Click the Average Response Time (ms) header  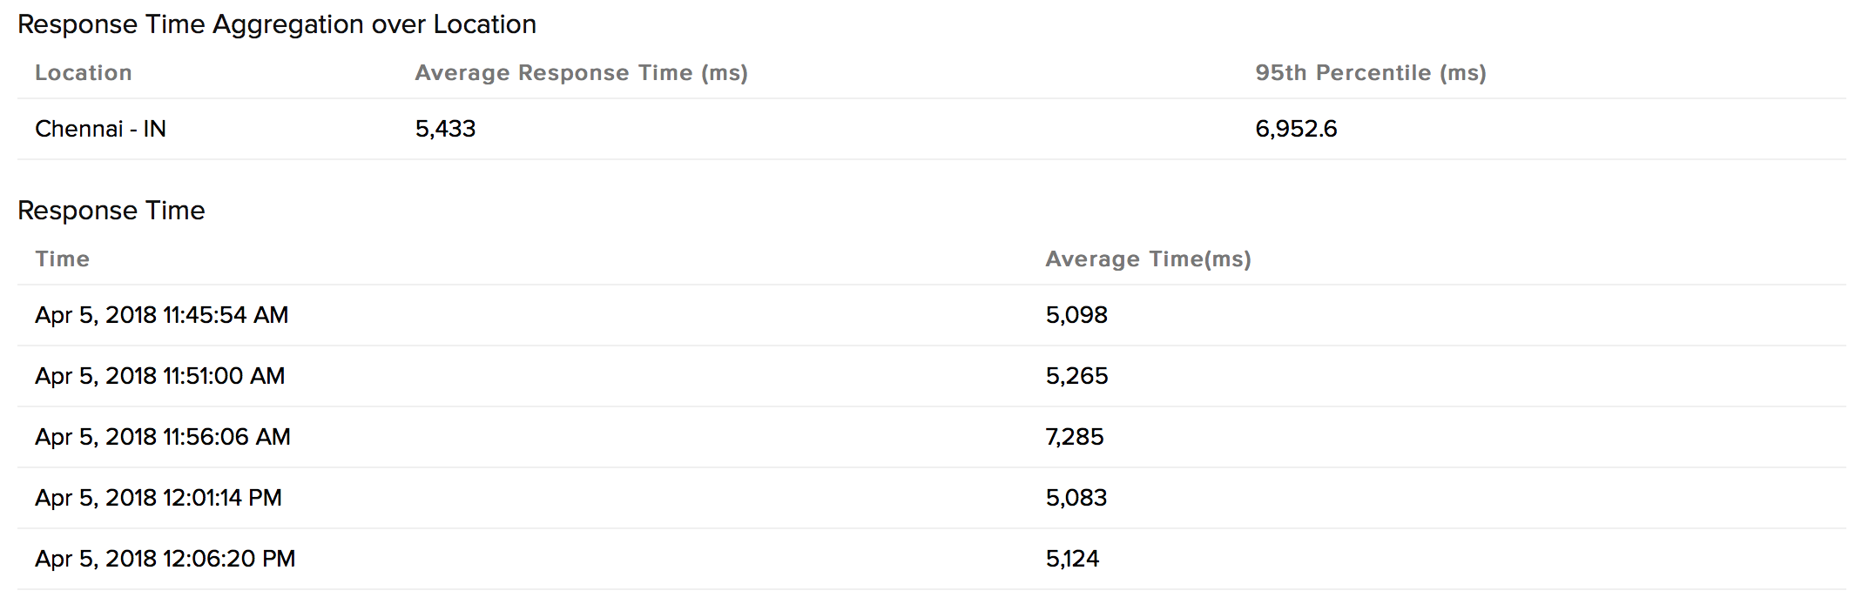pyautogui.click(x=581, y=73)
